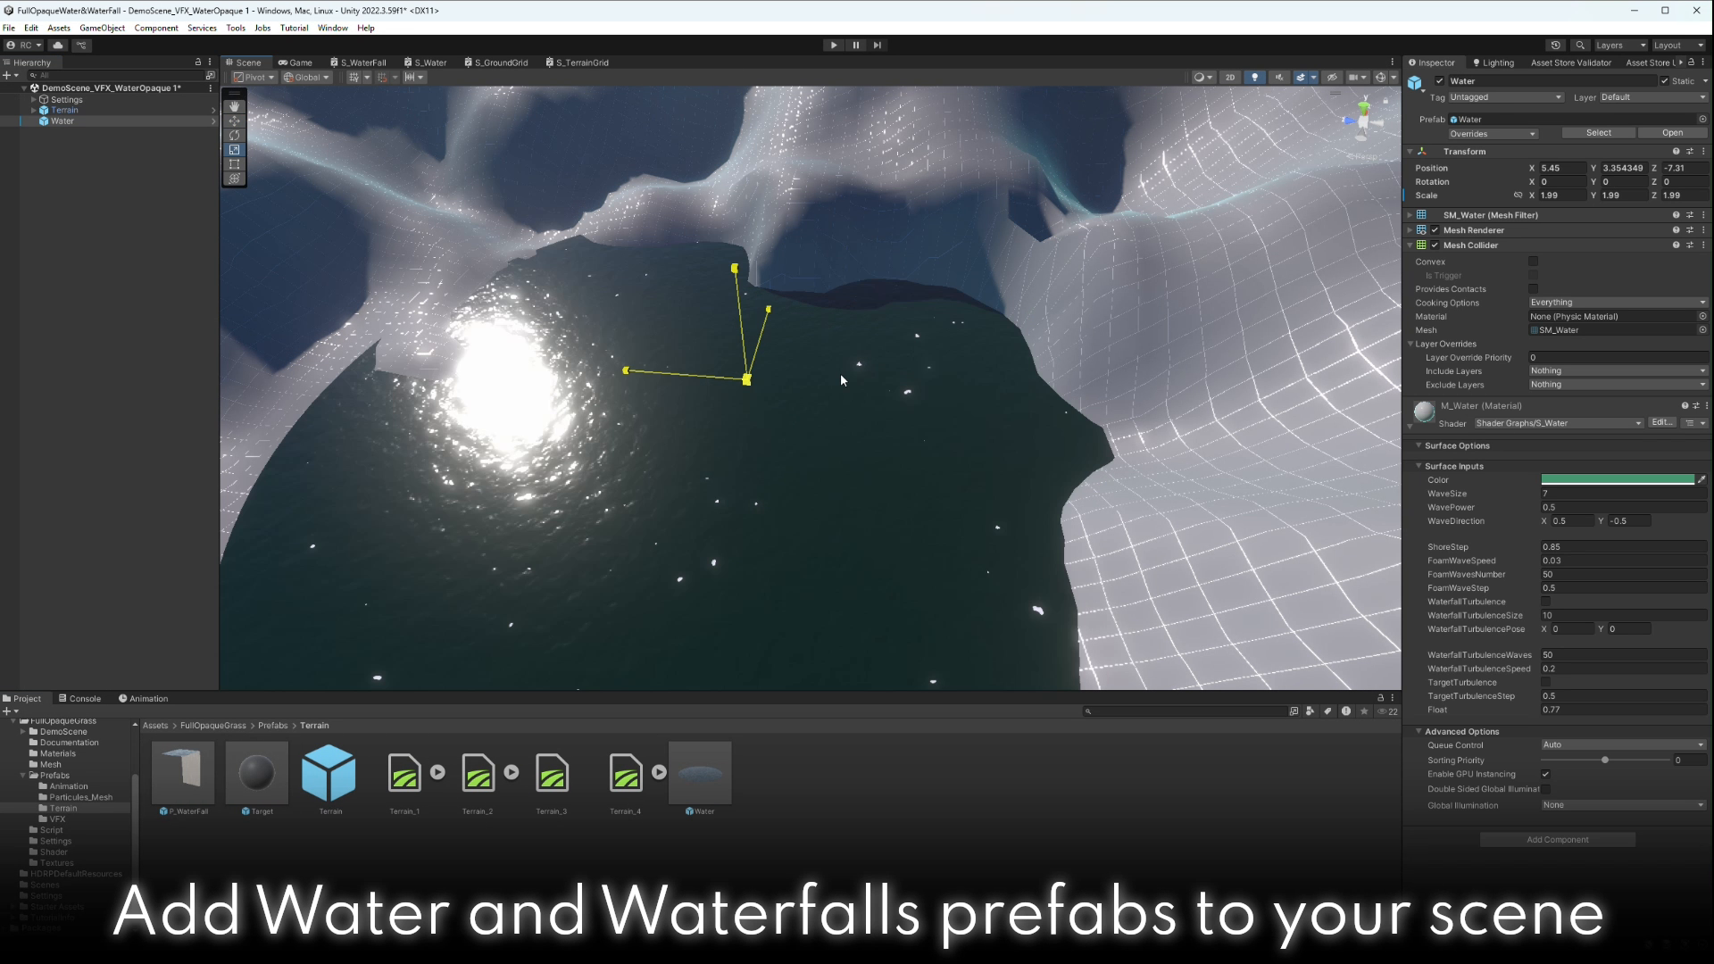This screenshot has width=1714, height=964.
Task: Toggle Water GameObject active checkbox
Action: [1439, 81]
